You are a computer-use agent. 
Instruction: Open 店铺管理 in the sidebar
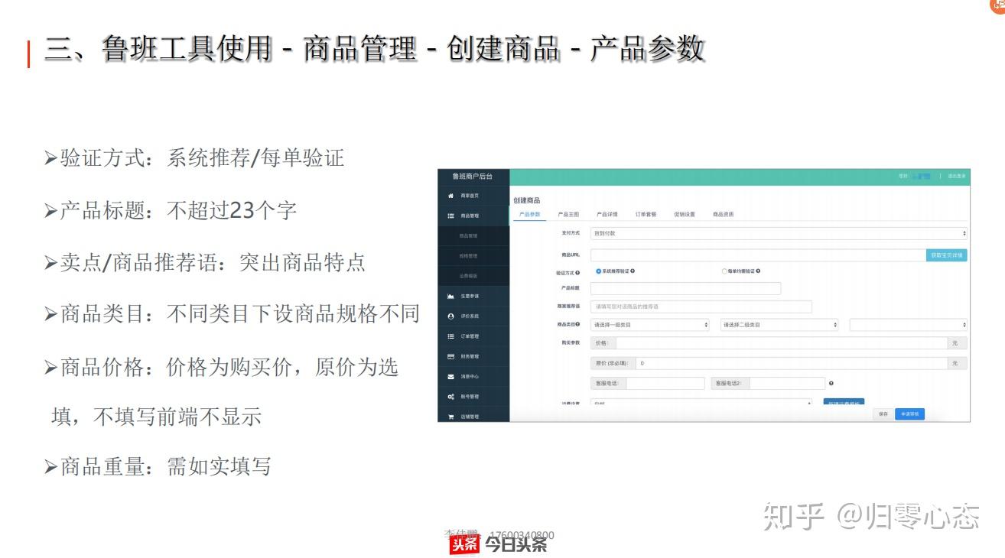[470, 417]
